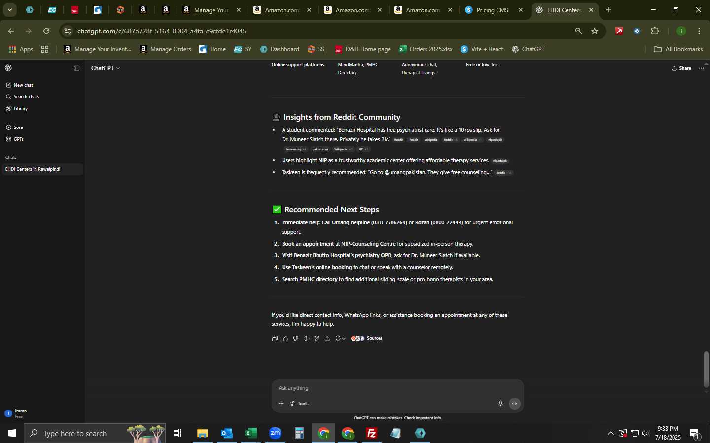Viewport: 710px width, 443px height.
Task: Open File Explorer from taskbar
Action: 203,433
